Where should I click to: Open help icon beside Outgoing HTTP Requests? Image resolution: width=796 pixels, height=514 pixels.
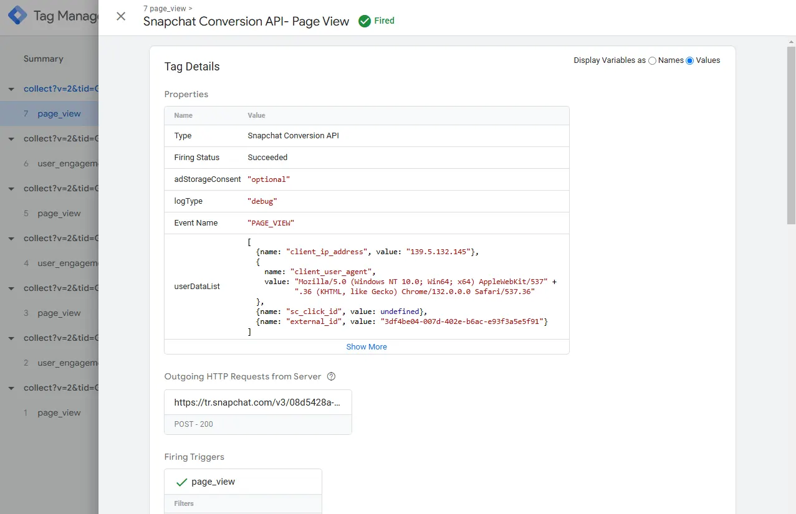[332, 376]
